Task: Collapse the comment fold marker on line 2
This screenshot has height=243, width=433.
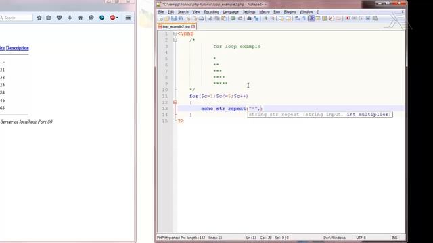Action: pos(175,40)
